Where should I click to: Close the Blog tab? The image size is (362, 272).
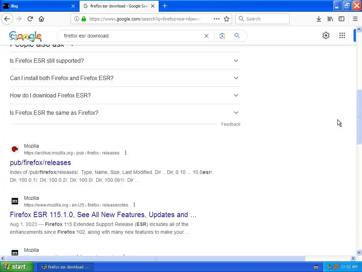tap(73, 6)
